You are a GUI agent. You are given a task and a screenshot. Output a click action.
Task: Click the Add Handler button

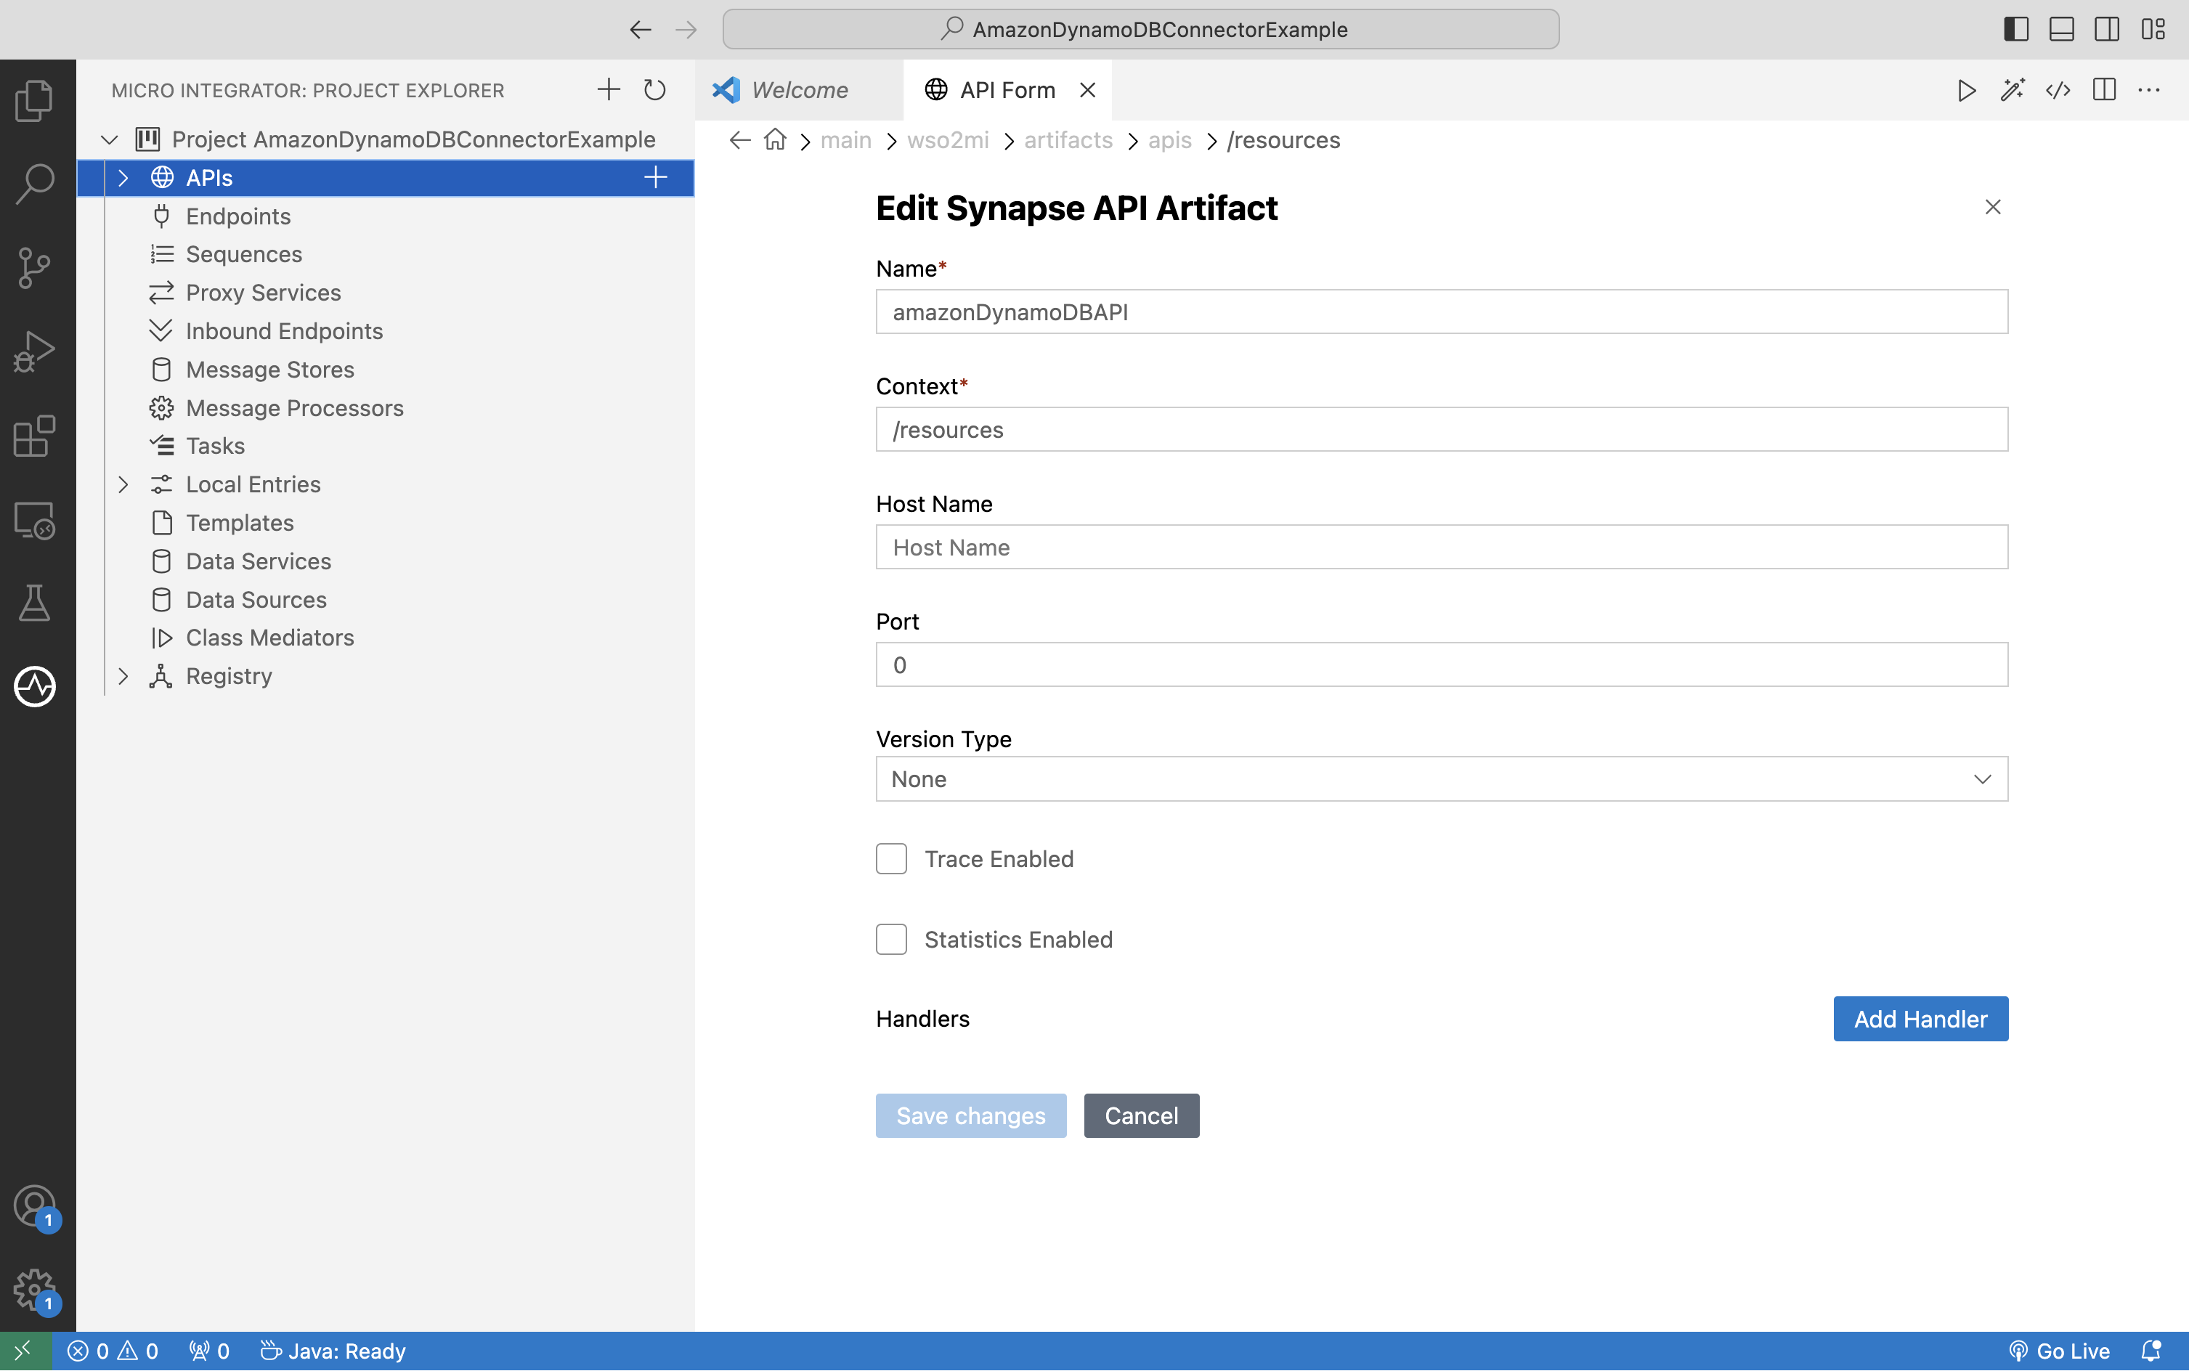click(1919, 1018)
